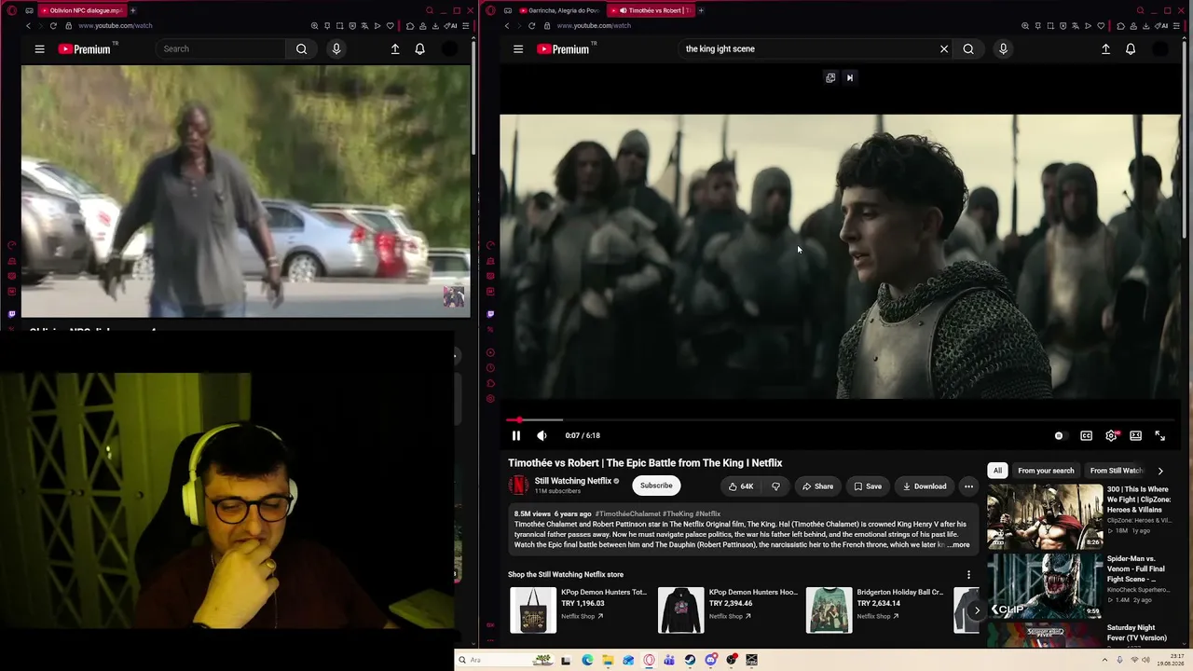The height and width of the screenshot is (671, 1193).
Task: Go back in the right browser window
Action: pyautogui.click(x=507, y=25)
